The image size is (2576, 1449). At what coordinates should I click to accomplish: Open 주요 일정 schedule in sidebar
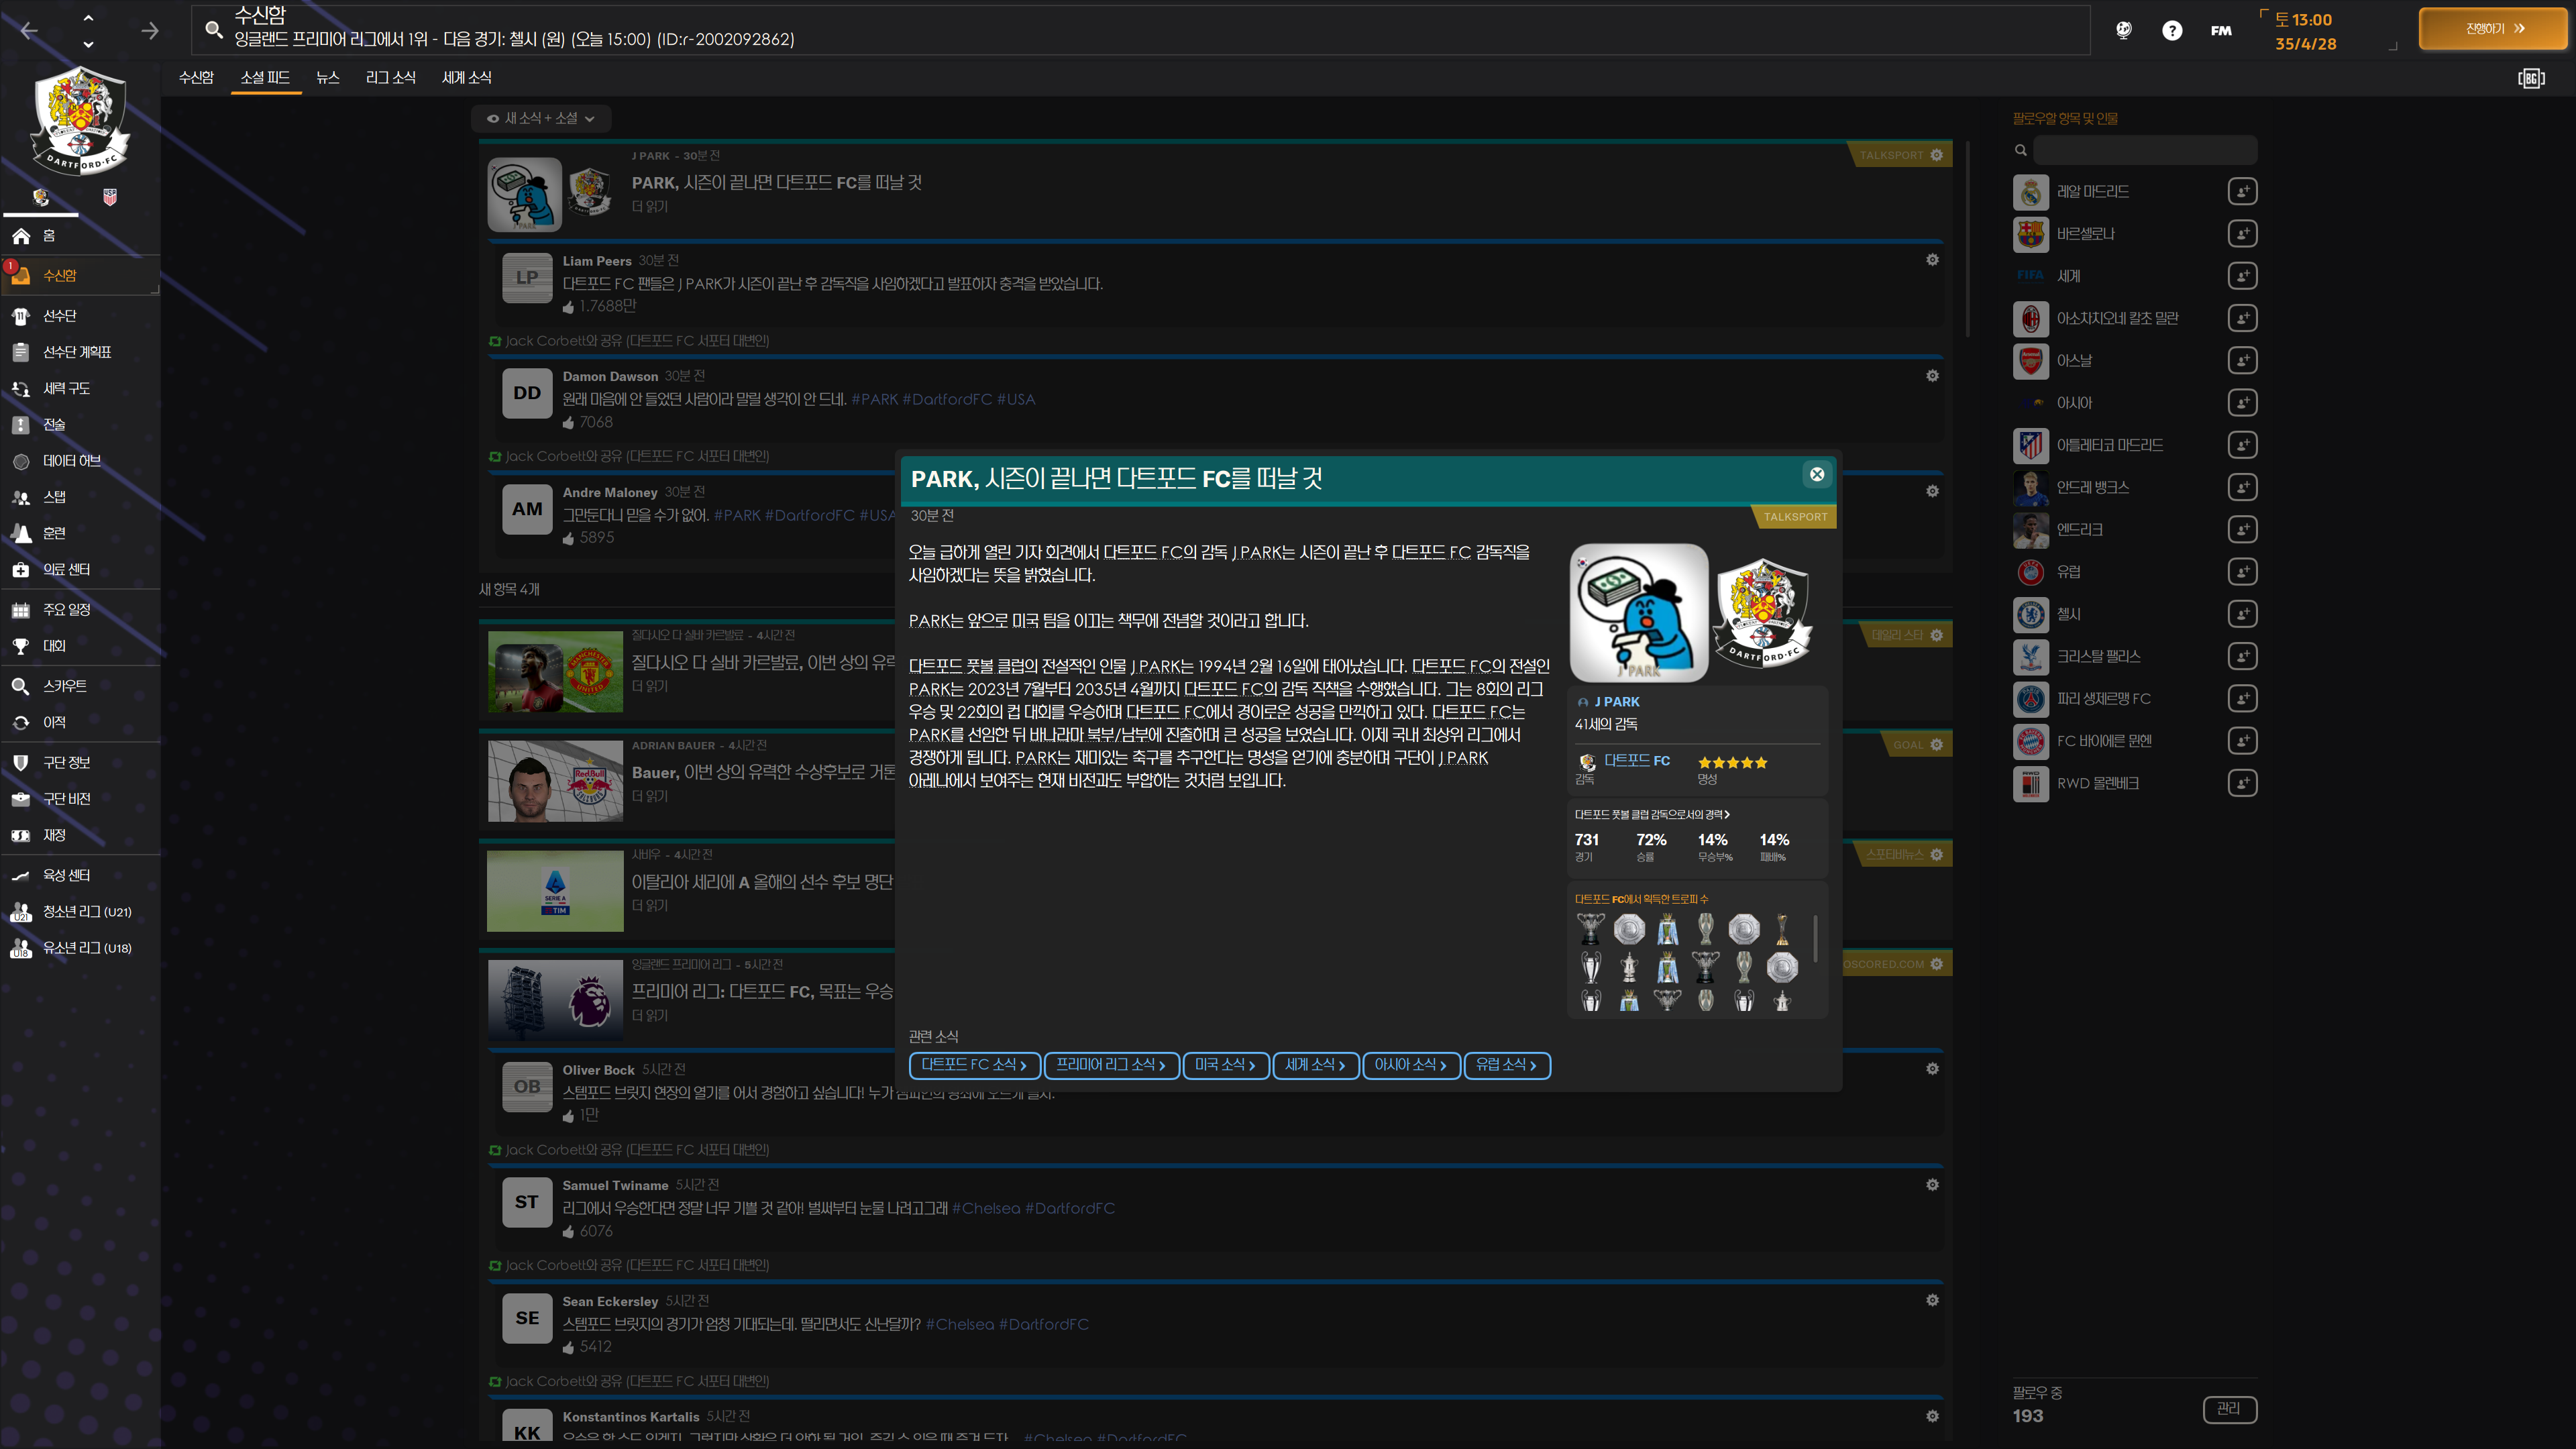(80, 610)
